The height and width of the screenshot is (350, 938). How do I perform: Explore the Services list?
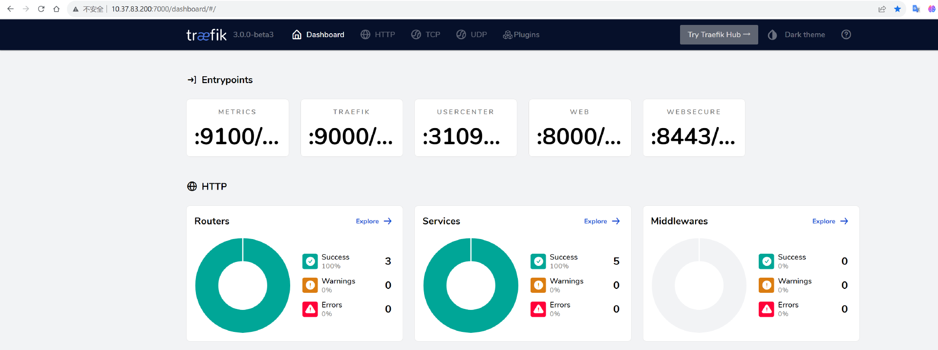(x=602, y=221)
